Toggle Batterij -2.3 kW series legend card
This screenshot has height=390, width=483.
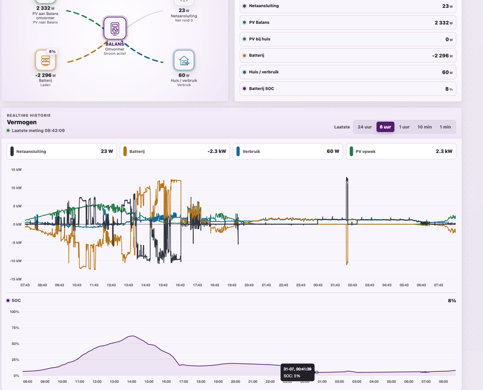[x=174, y=152]
